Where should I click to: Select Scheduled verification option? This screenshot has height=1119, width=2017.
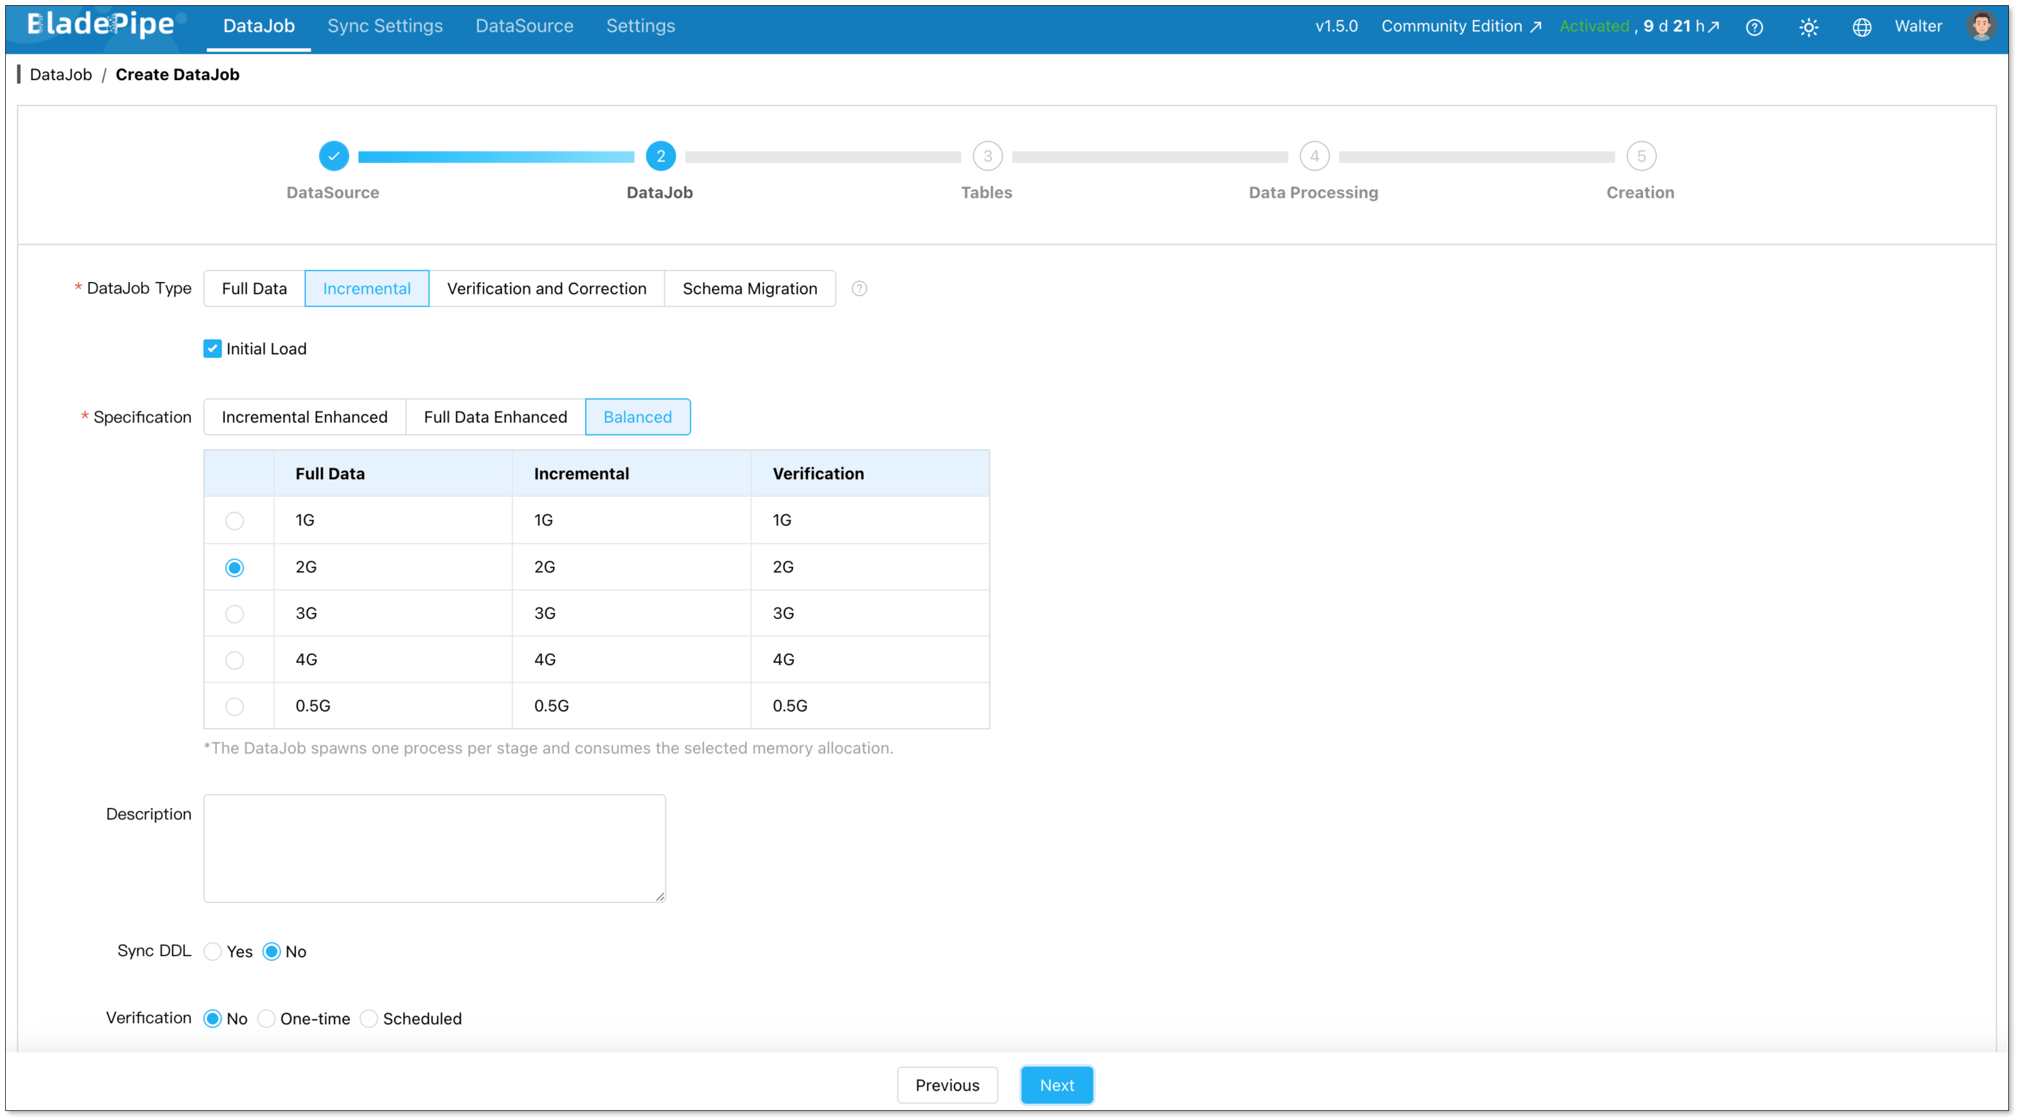pos(369,1019)
